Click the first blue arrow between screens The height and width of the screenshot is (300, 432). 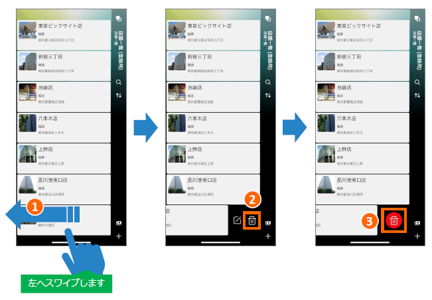click(x=145, y=125)
